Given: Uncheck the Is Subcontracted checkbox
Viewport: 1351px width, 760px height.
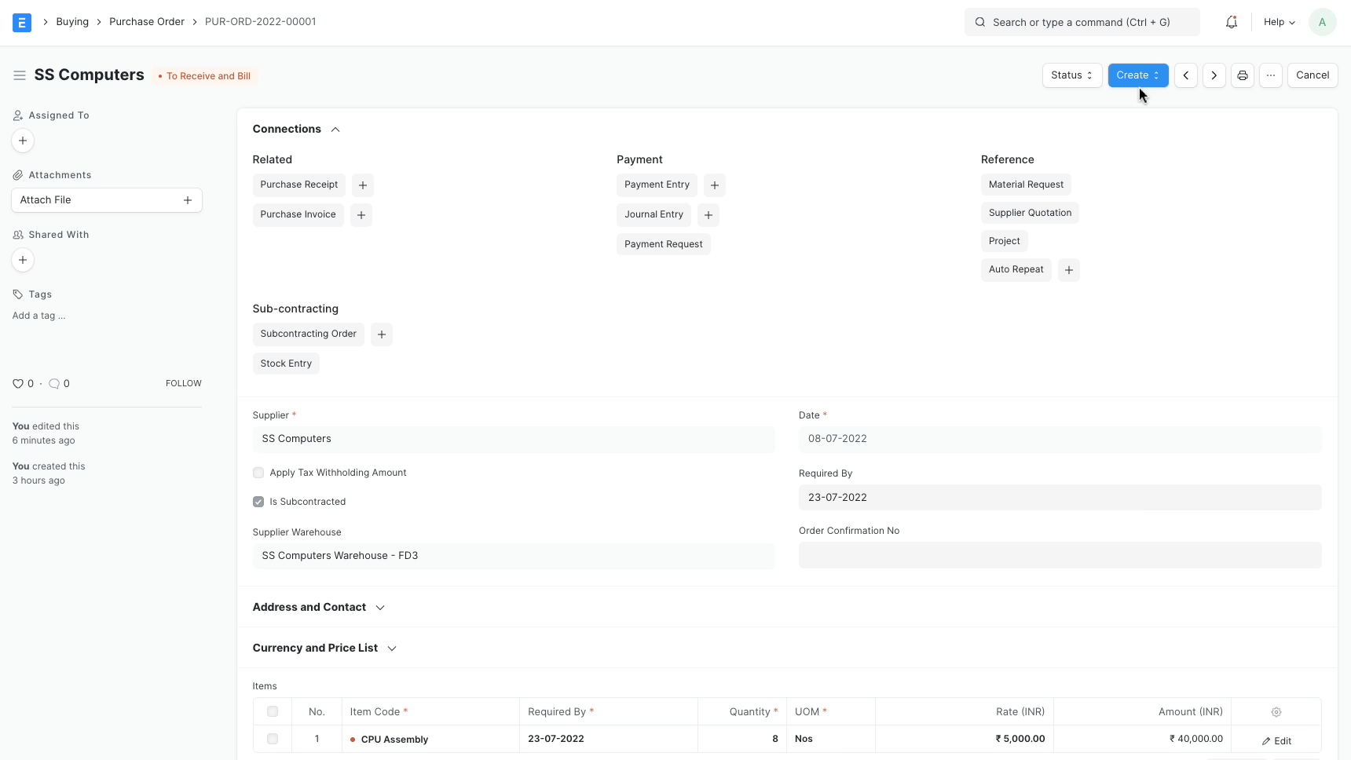Looking at the screenshot, I should point(258,502).
